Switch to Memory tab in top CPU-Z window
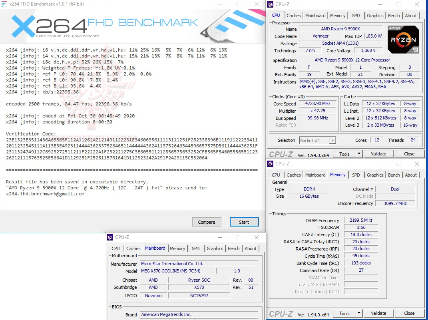This screenshot has height=320, width=428. click(338, 16)
